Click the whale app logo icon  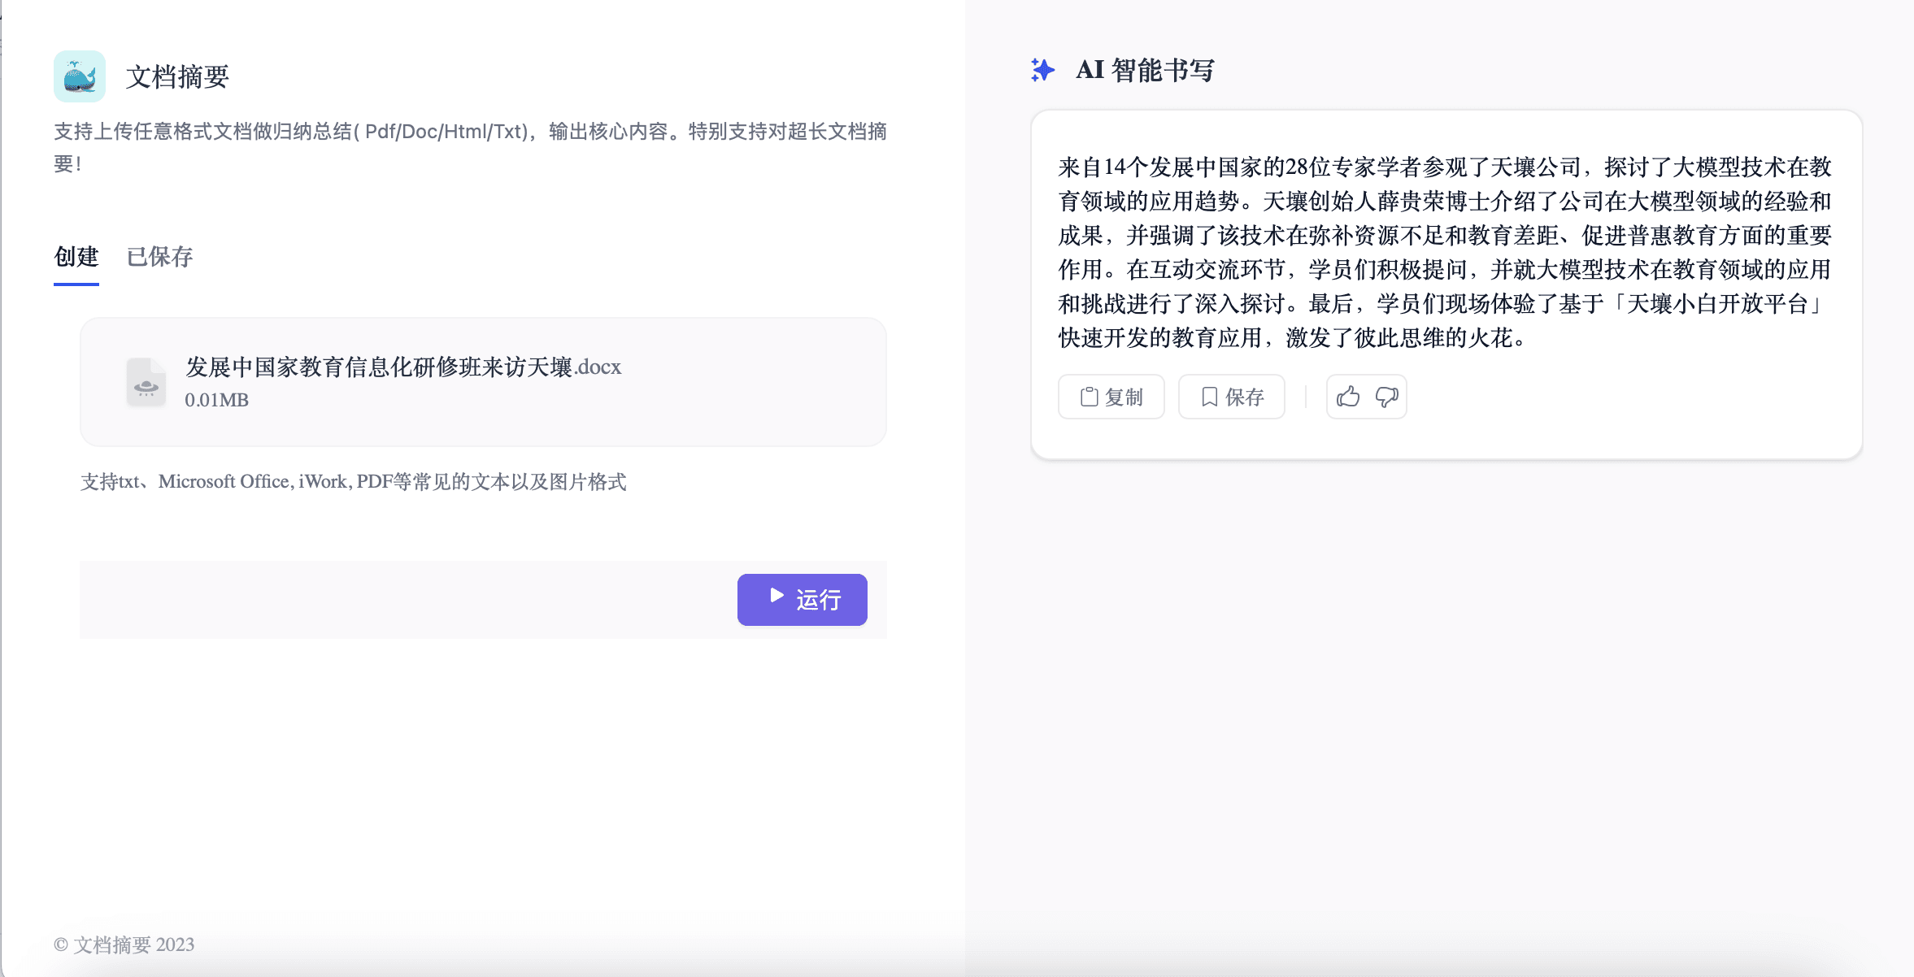tap(80, 76)
